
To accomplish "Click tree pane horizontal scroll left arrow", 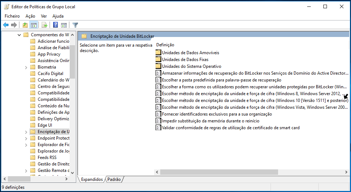I will (x=4, y=179).
